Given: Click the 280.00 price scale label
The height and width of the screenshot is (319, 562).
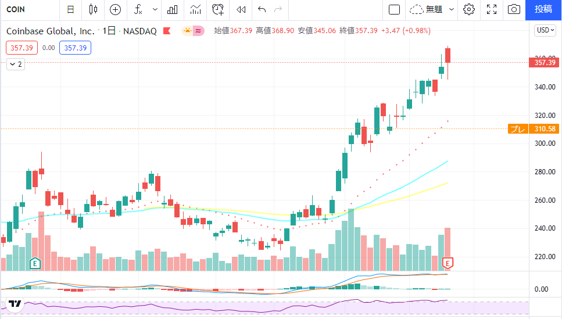Looking at the screenshot, I should [x=545, y=172].
